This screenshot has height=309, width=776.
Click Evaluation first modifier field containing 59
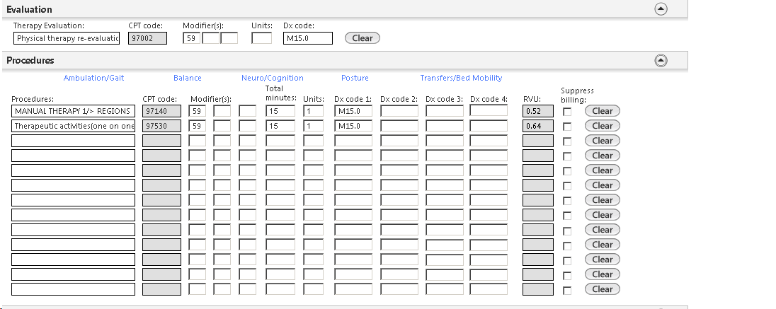[192, 38]
